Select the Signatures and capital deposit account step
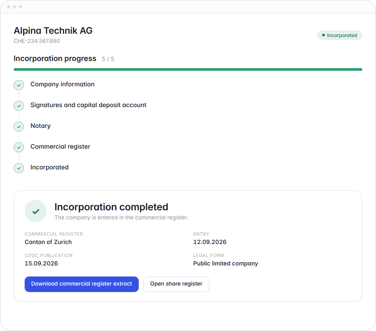376x331 pixels. [88, 105]
